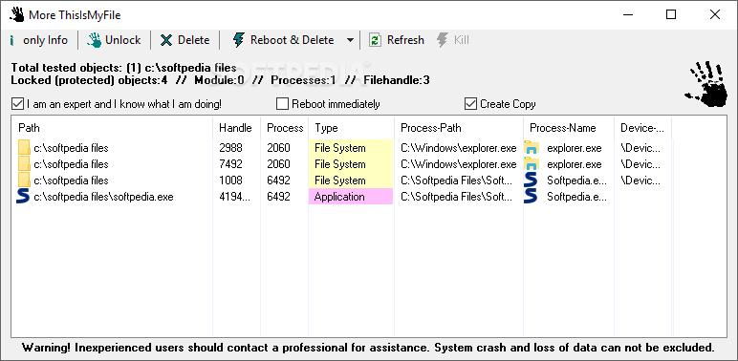
Task: Click process ID 6492 in Application row
Action: 278,197
